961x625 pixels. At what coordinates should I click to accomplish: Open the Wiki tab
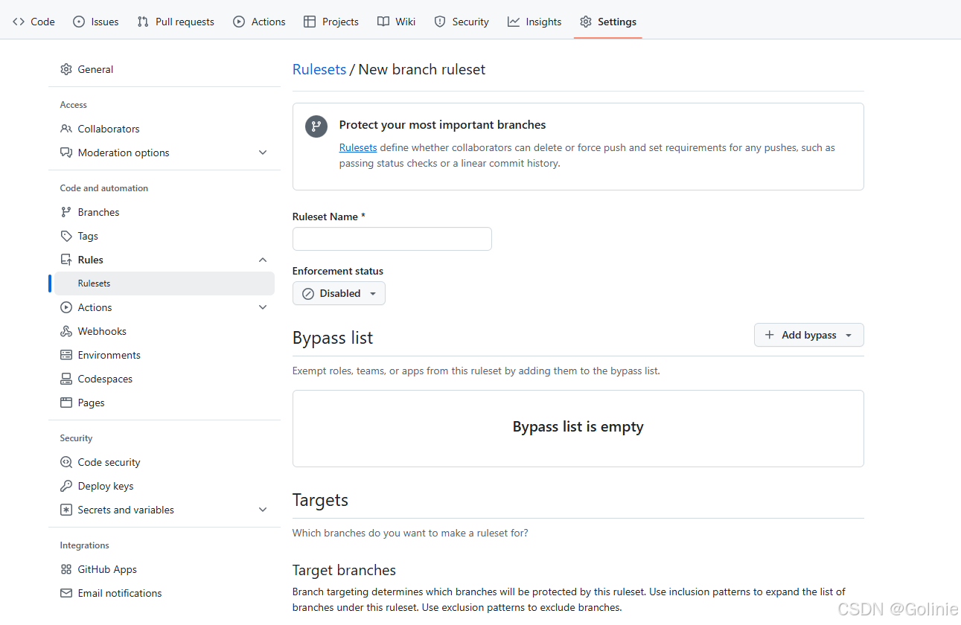pos(396,22)
